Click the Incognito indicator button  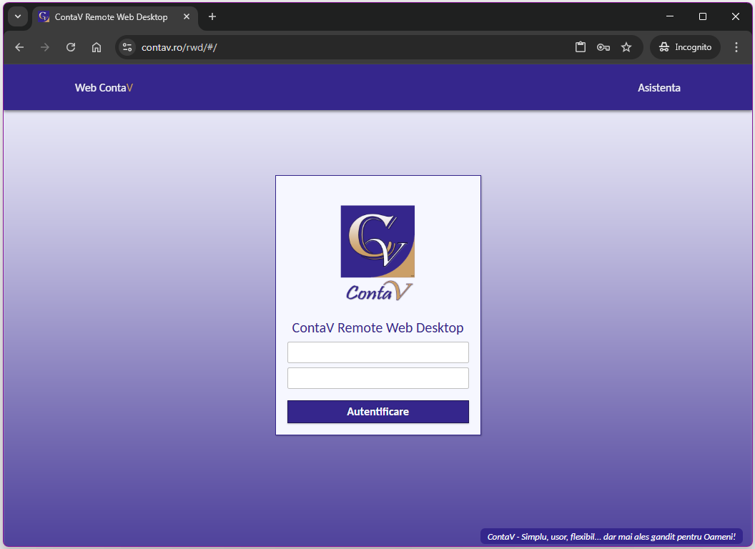click(x=685, y=47)
